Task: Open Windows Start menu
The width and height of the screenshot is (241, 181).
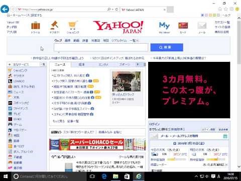Action: tap(6, 176)
